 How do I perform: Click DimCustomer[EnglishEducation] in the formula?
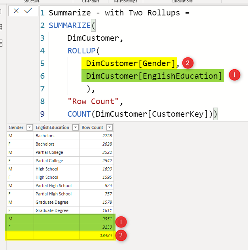pos(154,76)
